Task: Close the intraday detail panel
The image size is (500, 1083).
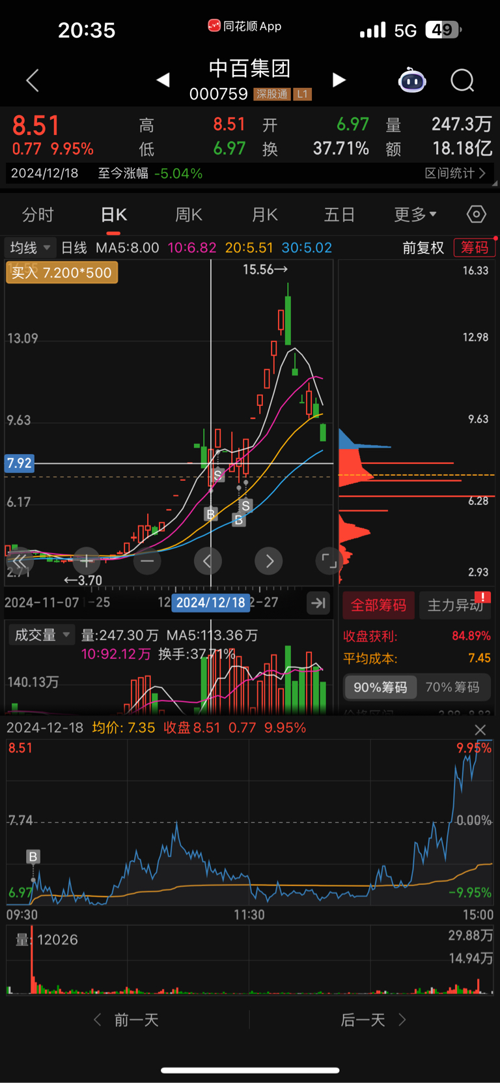Action: [480, 730]
